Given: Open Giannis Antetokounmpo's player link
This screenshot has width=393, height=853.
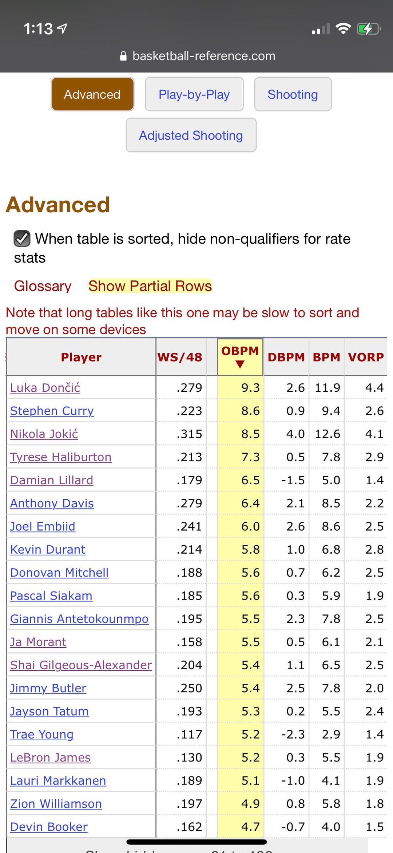Looking at the screenshot, I should tap(79, 619).
